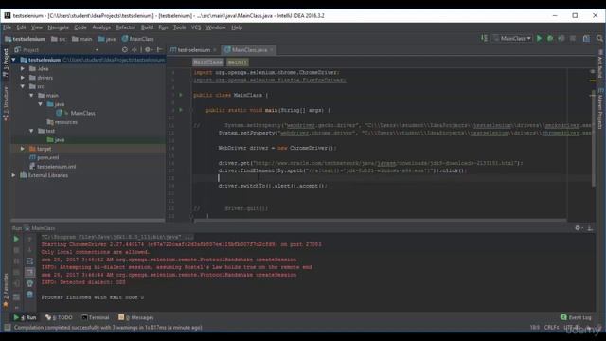Toggle Structure side tool window
Screen dimensions: 606x341
tap(6, 103)
